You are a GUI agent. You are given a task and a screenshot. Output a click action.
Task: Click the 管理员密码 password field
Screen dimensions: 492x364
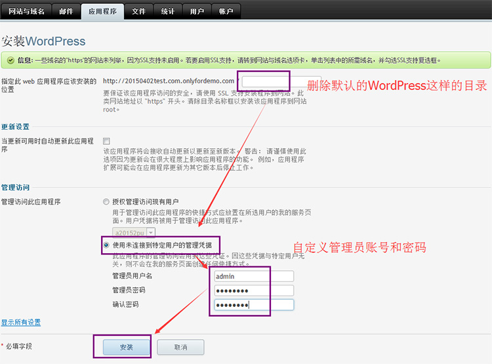point(254,291)
